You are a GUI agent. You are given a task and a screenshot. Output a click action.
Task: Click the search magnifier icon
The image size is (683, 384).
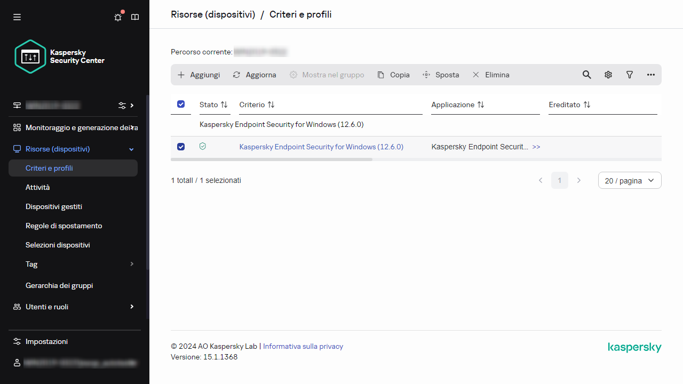(x=586, y=75)
